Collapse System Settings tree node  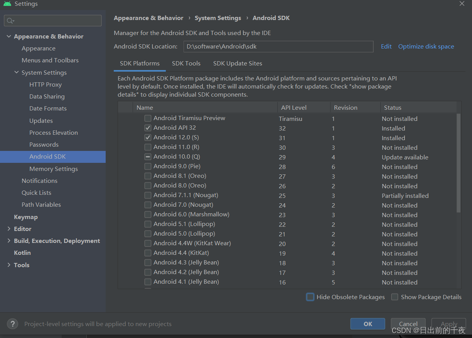[17, 72]
